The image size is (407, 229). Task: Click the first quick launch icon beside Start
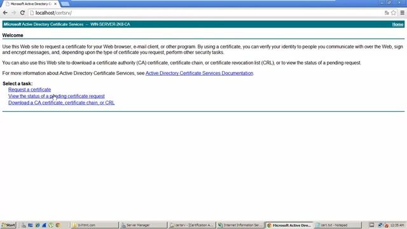click(24, 225)
